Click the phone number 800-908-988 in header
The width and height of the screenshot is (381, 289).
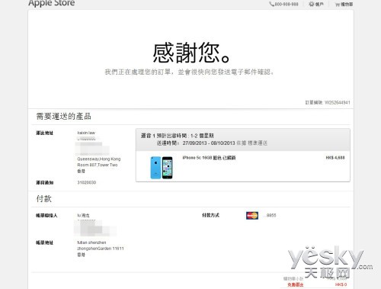click(x=287, y=4)
